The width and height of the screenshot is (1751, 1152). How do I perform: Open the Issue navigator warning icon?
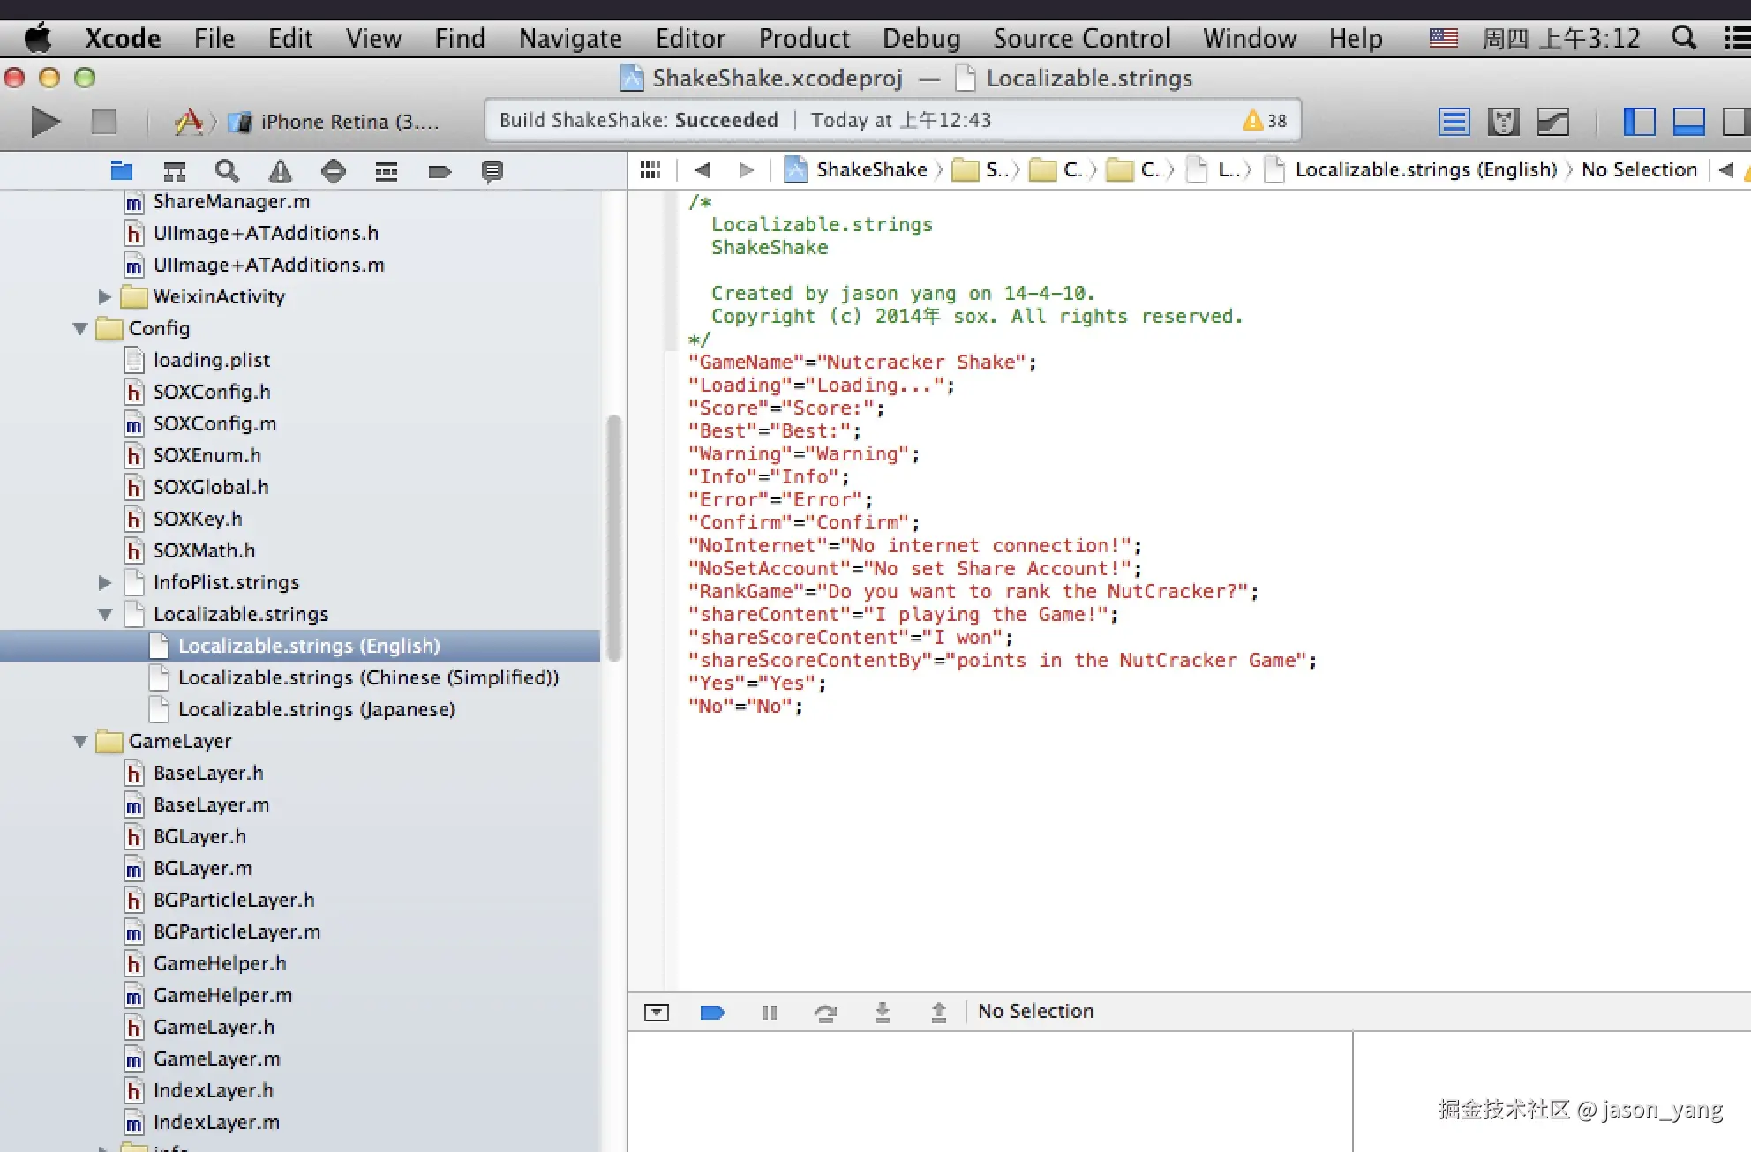[x=281, y=170]
